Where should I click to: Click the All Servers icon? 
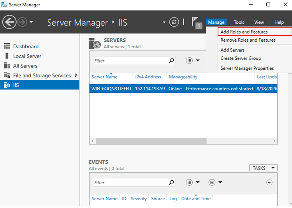7,65
